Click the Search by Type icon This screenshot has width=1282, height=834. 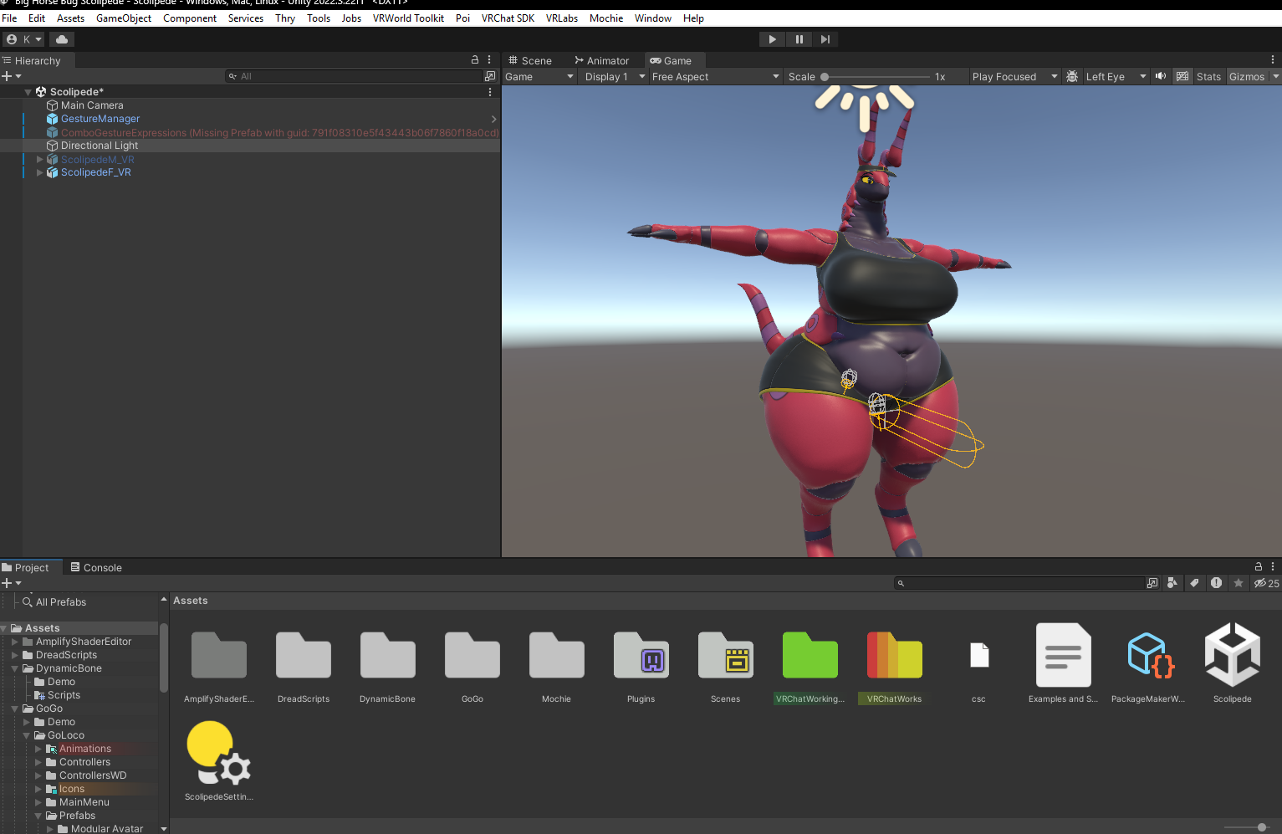(x=1172, y=583)
